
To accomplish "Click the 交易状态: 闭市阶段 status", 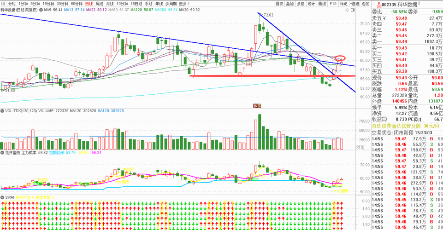I will click(392, 133).
